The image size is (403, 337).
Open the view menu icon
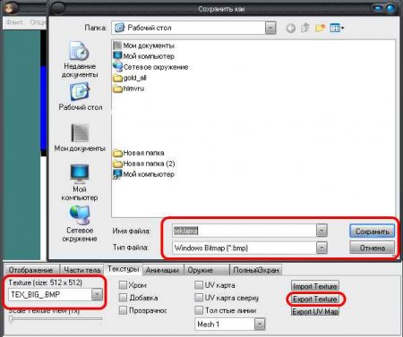(337, 29)
